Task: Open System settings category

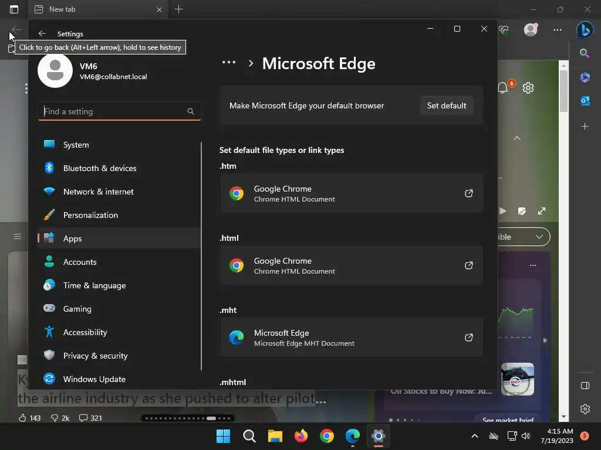Action: pyautogui.click(x=119, y=145)
